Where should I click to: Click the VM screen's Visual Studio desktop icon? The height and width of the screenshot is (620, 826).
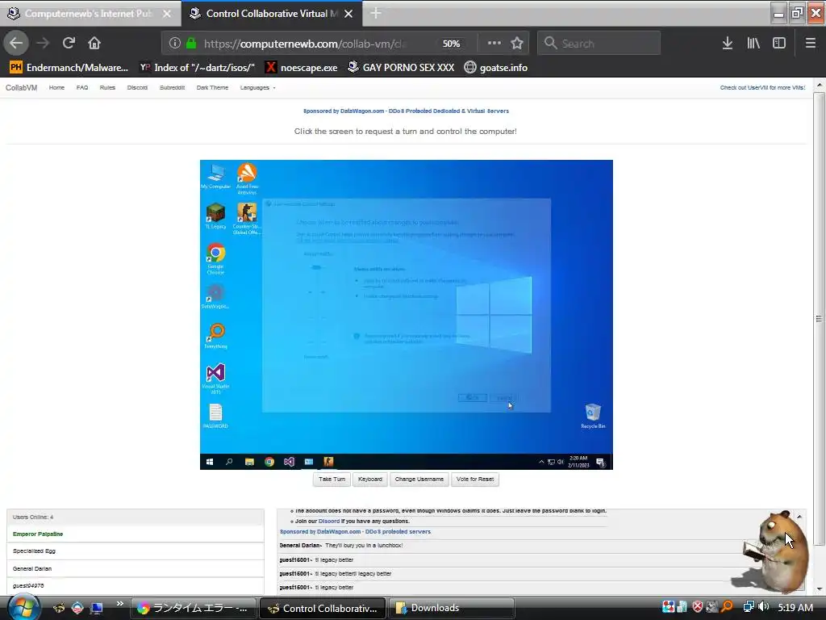(215, 379)
